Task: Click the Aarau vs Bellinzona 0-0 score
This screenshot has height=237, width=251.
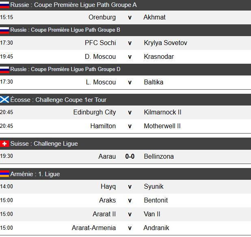Action: click(130, 157)
